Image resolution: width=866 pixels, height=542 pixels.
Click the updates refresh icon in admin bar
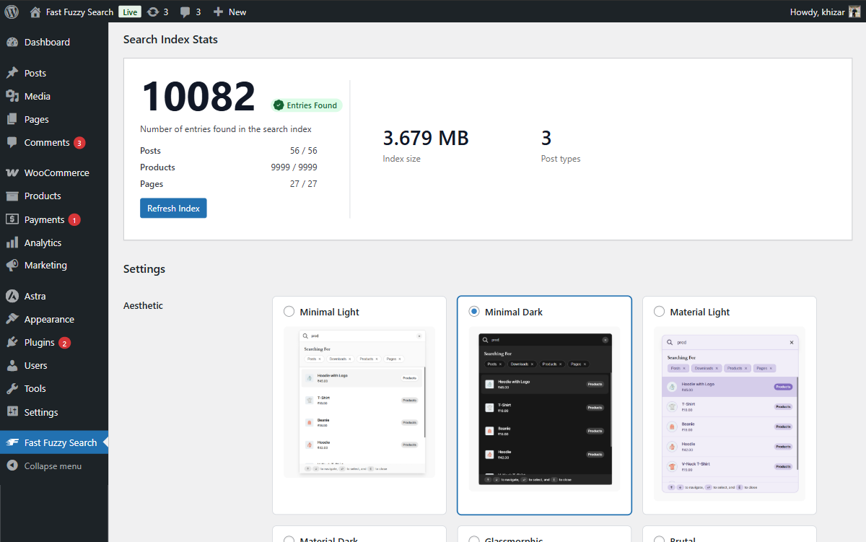point(152,12)
